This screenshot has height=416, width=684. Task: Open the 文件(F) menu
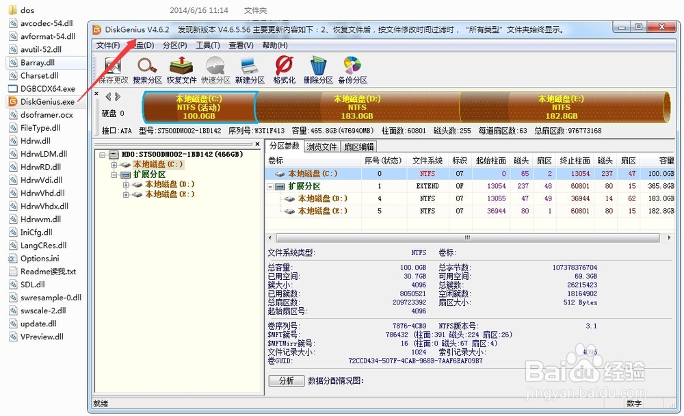pyautogui.click(x=108, y=45)
